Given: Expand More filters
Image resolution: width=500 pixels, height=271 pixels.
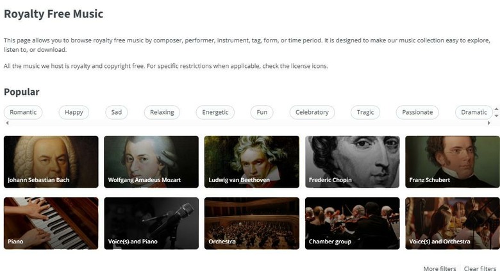Looking at the screenshot, I should [440, 268].
